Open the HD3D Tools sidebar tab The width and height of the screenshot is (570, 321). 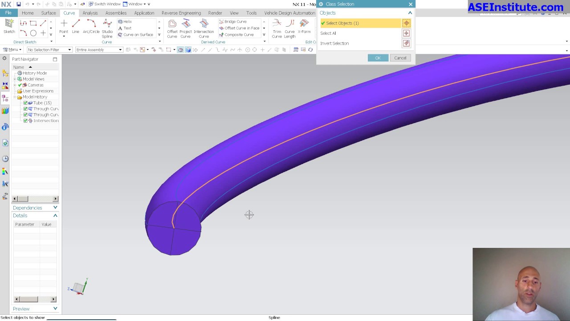5,127
